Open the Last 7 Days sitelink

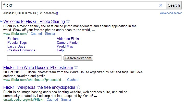pos(16,47)
